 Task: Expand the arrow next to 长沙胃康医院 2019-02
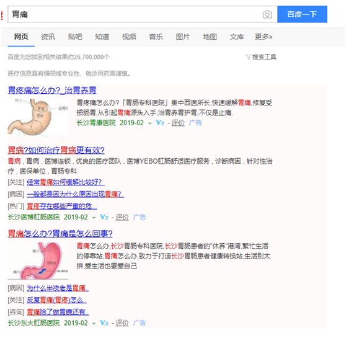coord(150,123)
